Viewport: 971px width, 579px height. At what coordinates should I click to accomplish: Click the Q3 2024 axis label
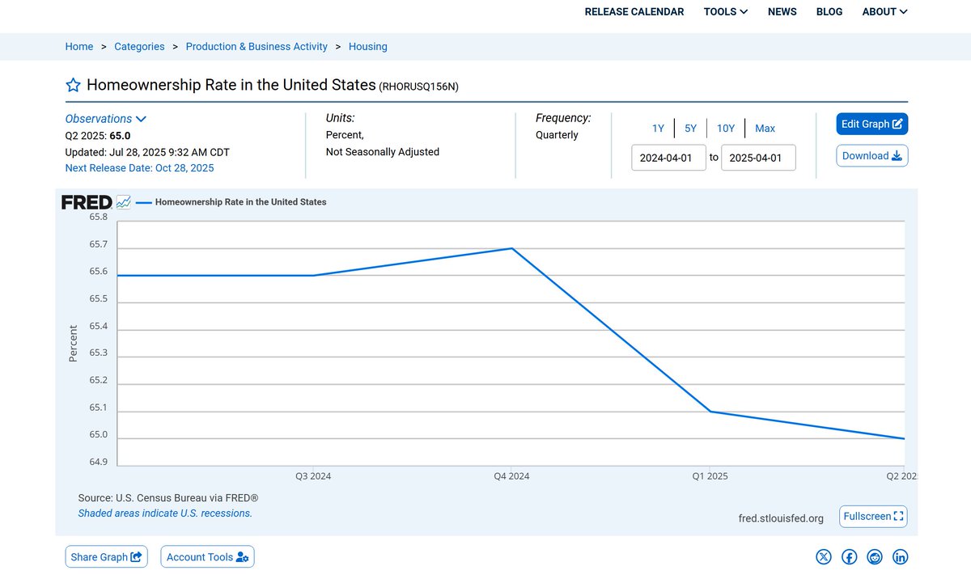(313, 476)
